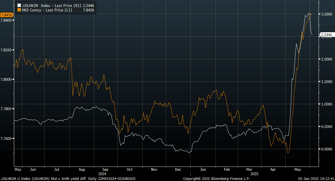Image resolution: width=335 pixels, height=181 pixels.
Task: Click the orange HKD Curncy legend swatch
Action: tap(19, 10)
